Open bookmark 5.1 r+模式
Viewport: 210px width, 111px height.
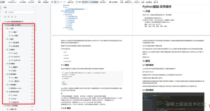14,78
